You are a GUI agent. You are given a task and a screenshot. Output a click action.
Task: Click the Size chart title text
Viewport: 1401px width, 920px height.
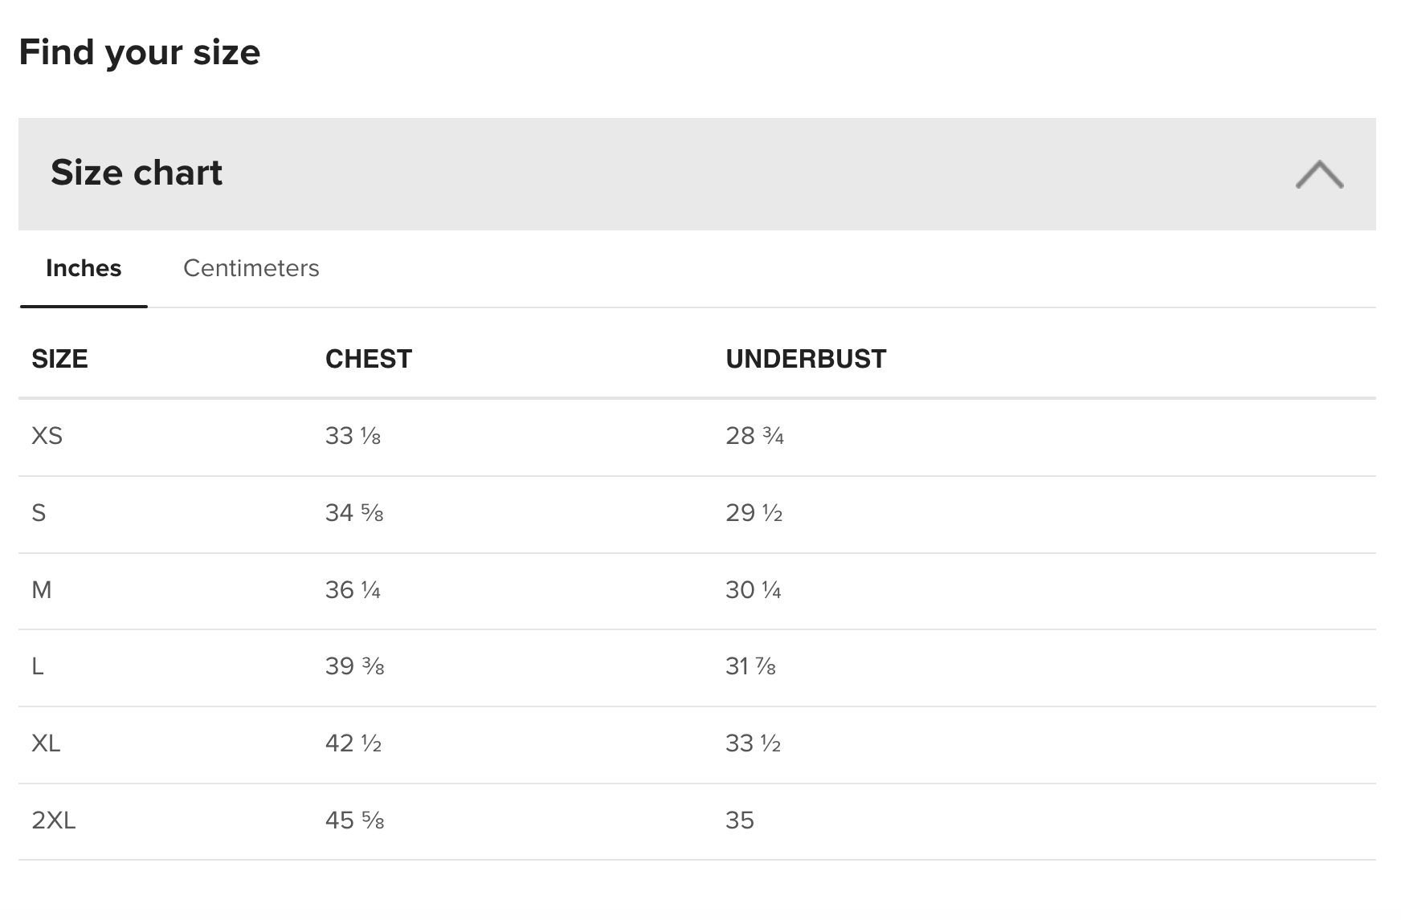[x=137, y=173]
